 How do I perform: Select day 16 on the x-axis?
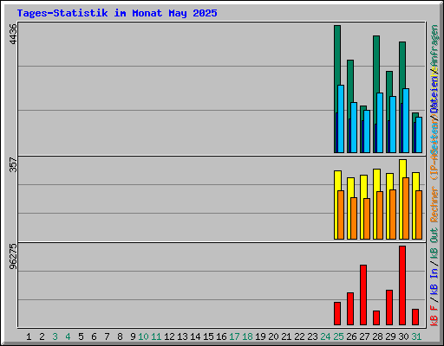coord(221,336)
